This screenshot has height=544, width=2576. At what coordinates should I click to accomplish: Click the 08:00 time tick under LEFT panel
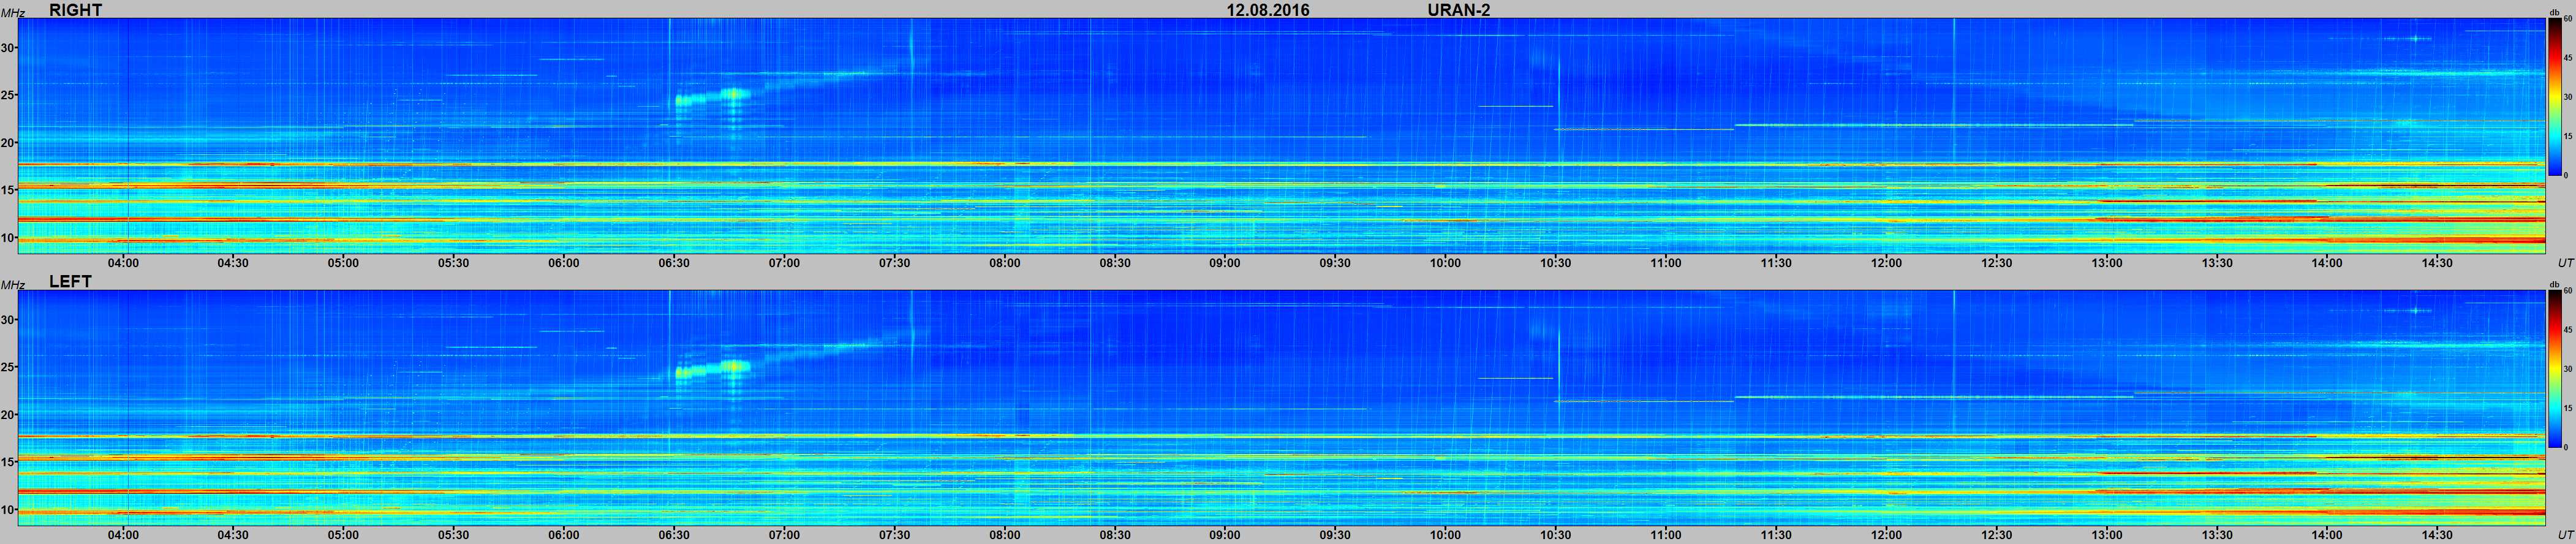pos(1004,535)
